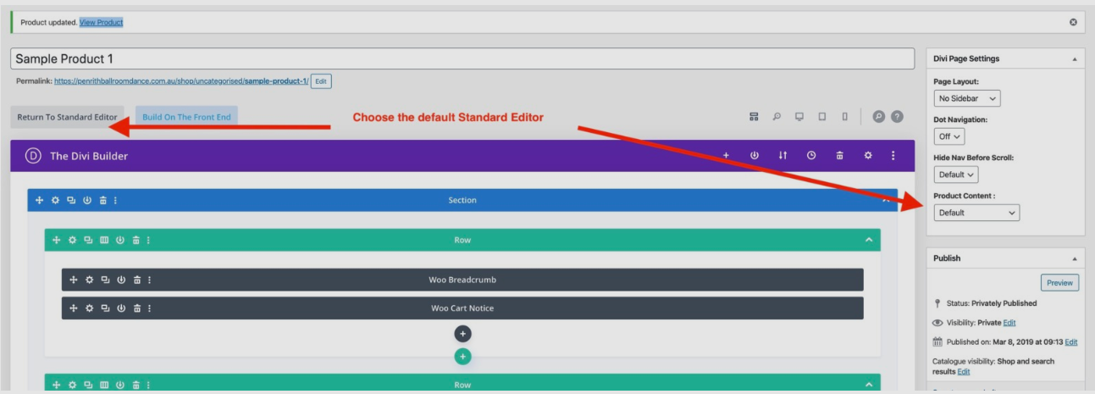Open Woo Breadcrumb module settings gear
The width and height of the screenshot is (1095, 394).
89,280
